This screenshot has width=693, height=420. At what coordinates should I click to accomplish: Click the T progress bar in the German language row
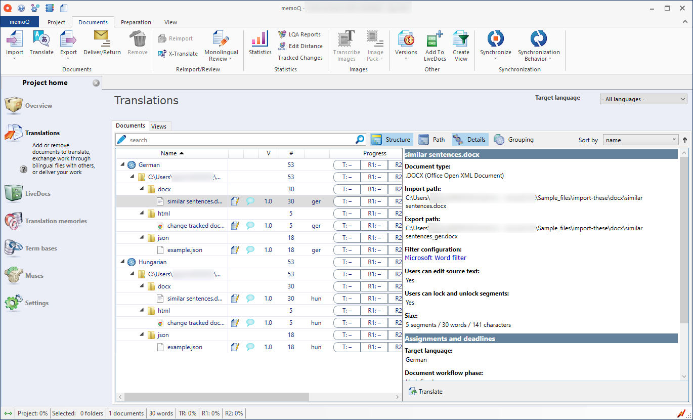347,165
